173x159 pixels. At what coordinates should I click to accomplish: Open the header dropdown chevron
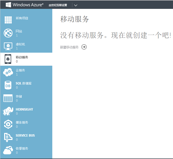click(x=76, y=5)
